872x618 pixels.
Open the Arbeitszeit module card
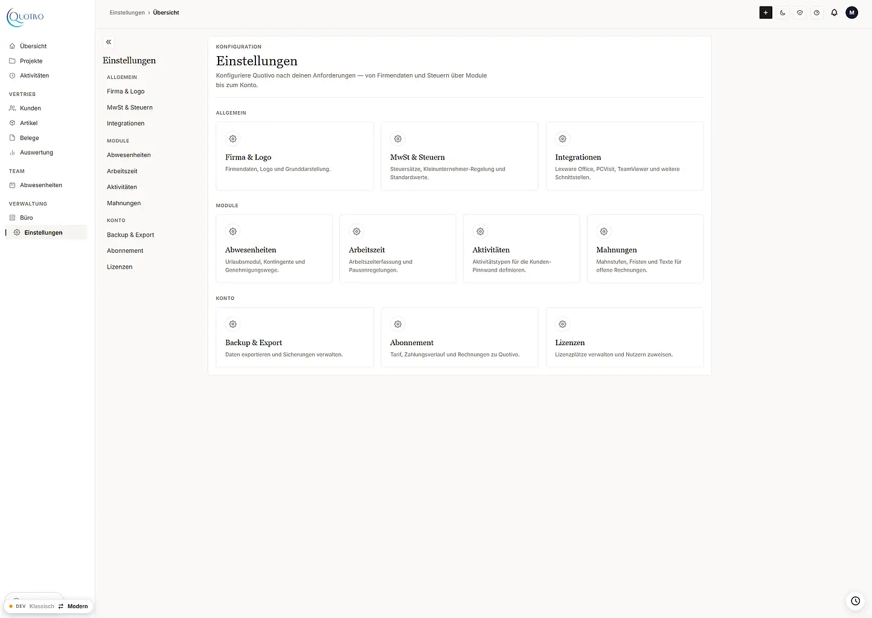[398, 249]
